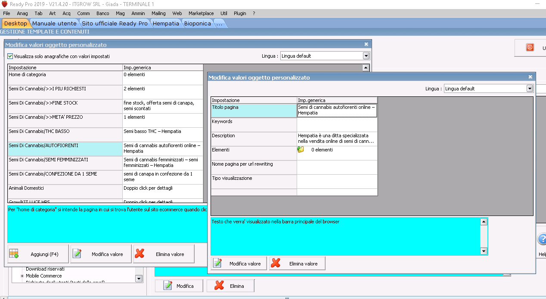Open the Ammin menu

(138, 13)
